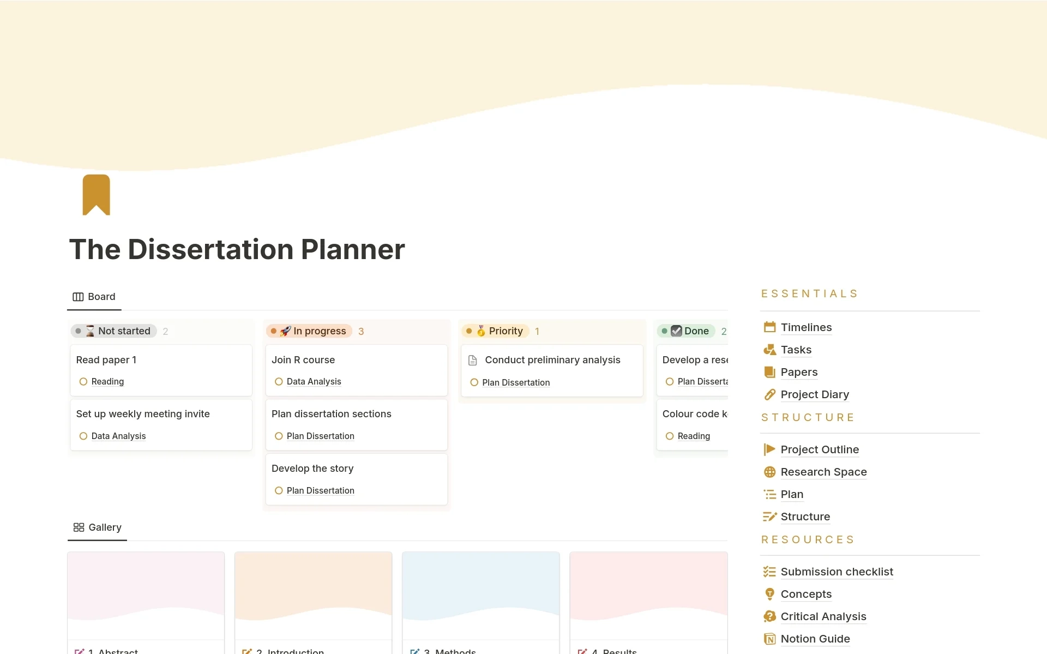Open the Plan link in Structure
This screenshot has height=654, width=1047.
pos(792,494)
